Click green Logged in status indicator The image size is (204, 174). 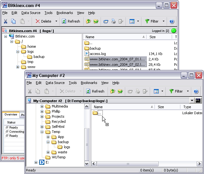pos(174,31)
